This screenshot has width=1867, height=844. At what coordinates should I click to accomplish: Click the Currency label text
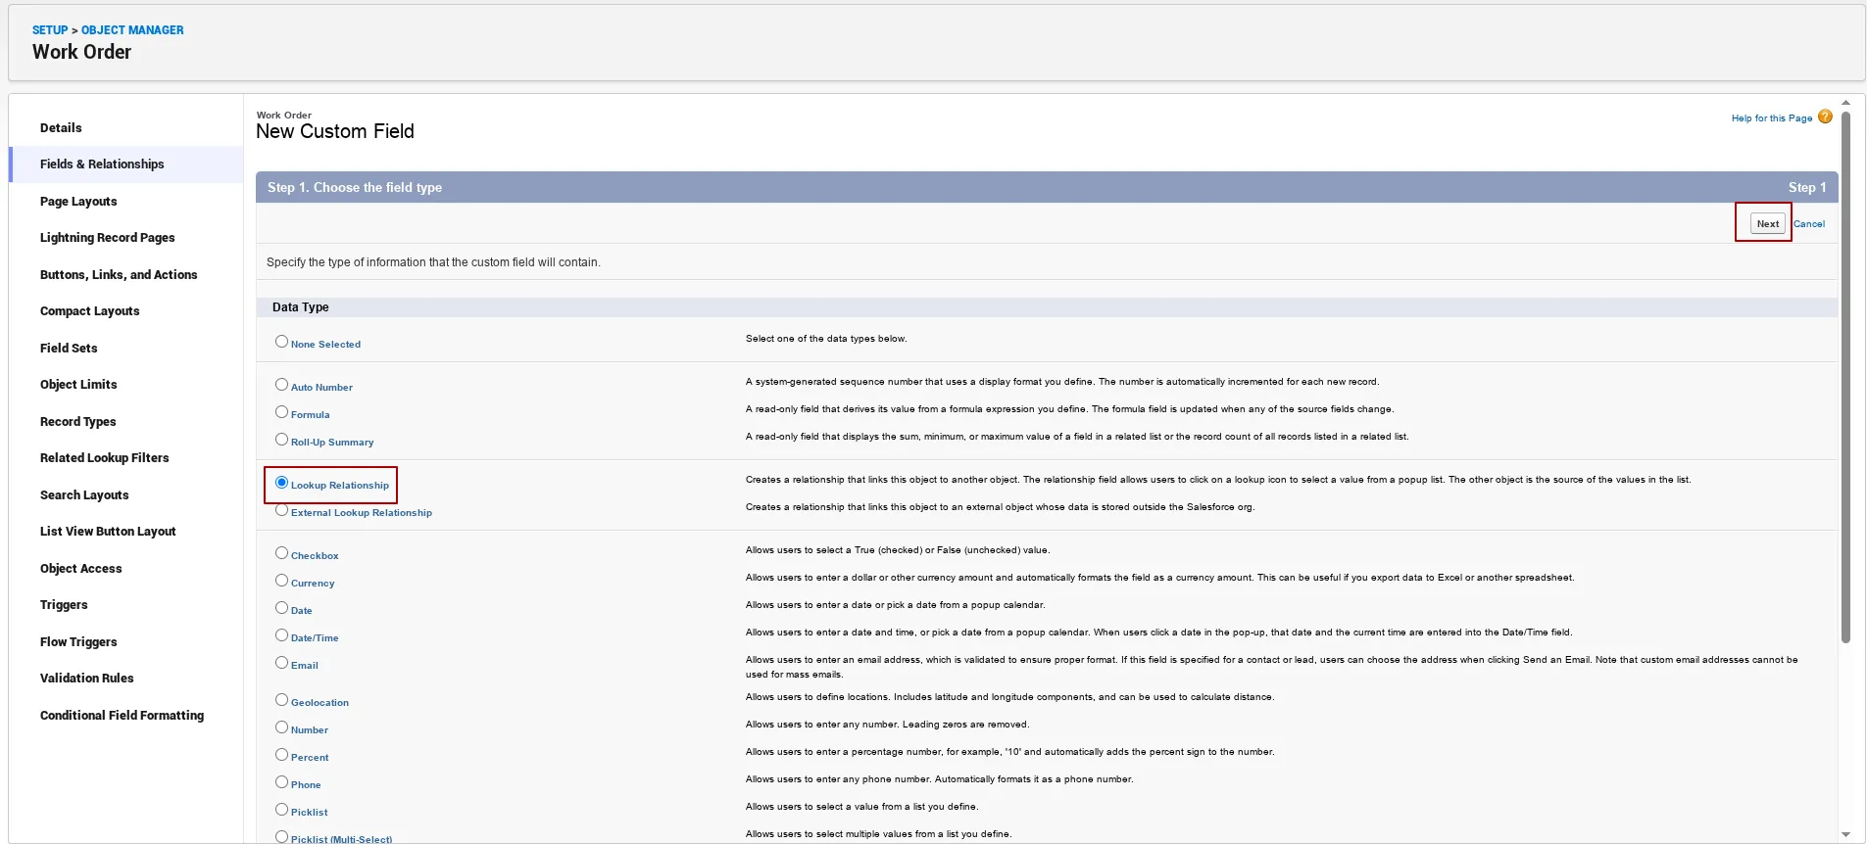[313, 584]
